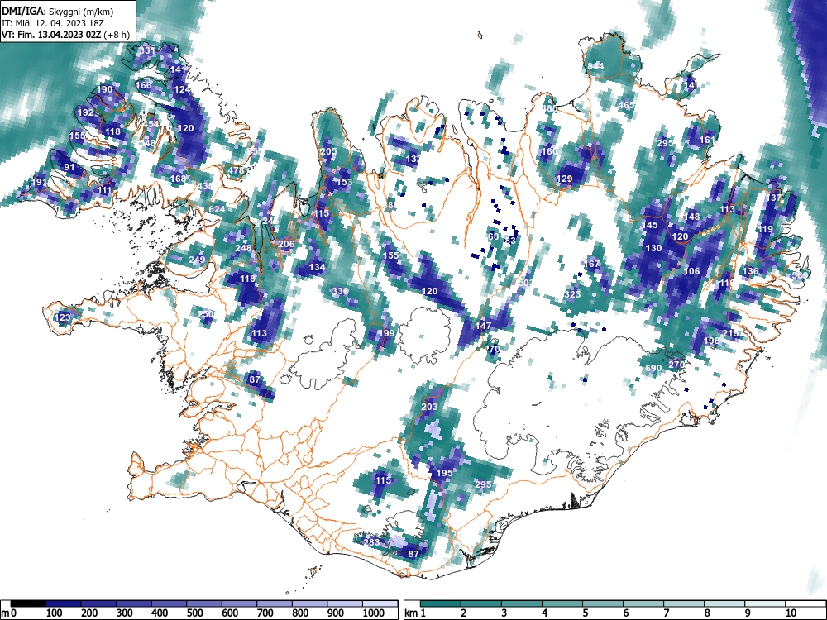Click the visibility value '147' on the map
The width and height of the screenshot is (827, 620).
483,326
